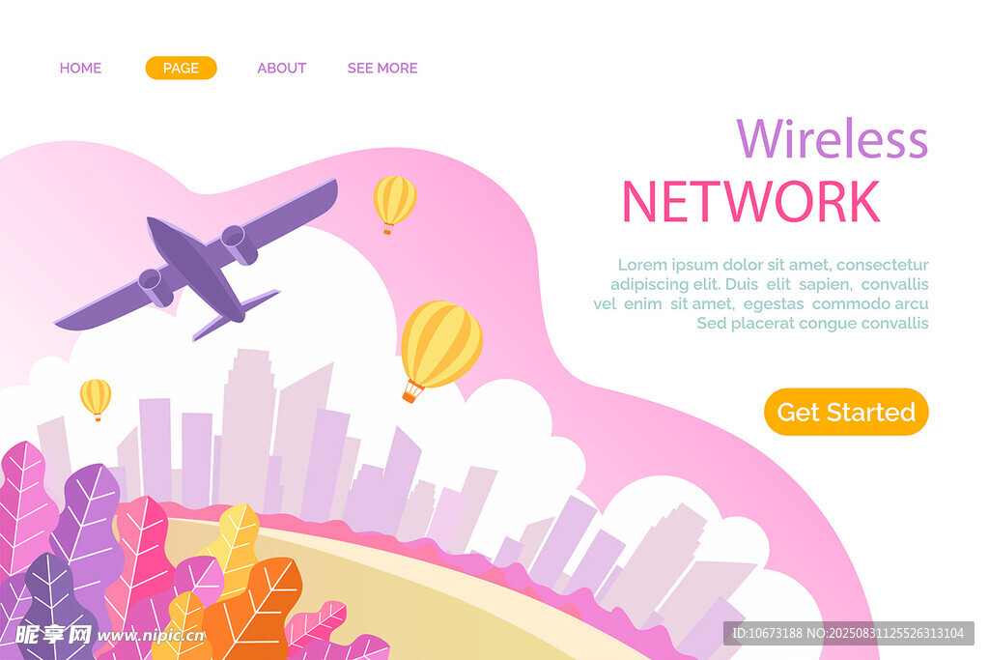Go to the ABOUT page
This screenshot has width=989, height=660.
[x=281, y=69]
